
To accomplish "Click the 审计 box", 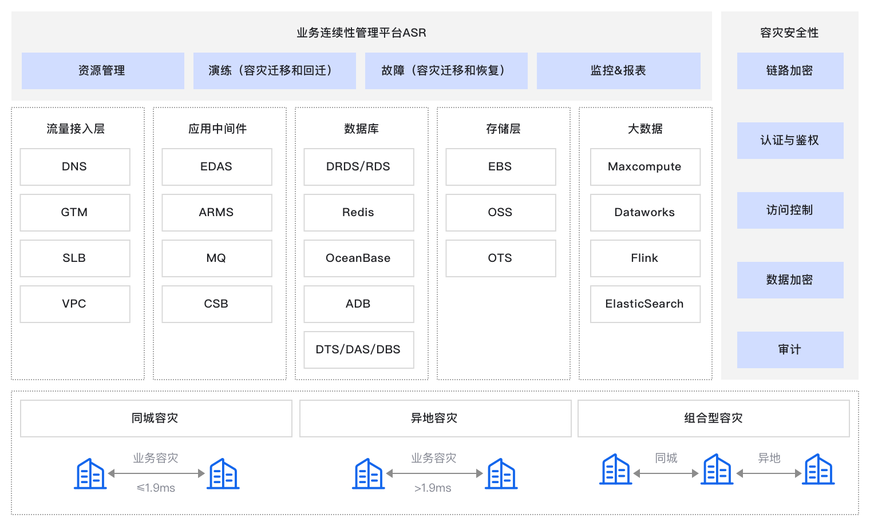I will [790, 350].
